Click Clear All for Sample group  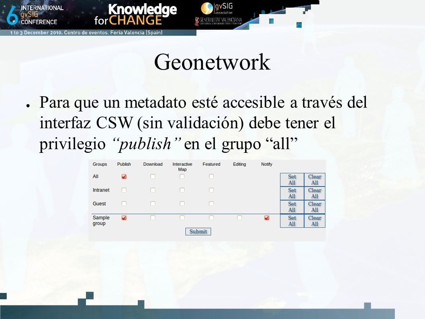tap(315, 221)
